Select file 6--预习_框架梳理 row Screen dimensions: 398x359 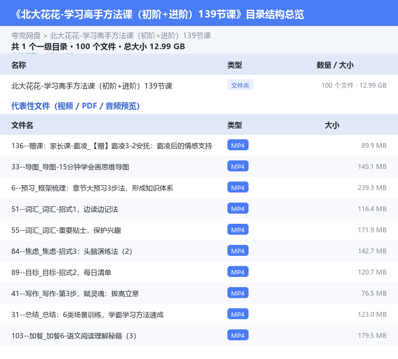199,188
